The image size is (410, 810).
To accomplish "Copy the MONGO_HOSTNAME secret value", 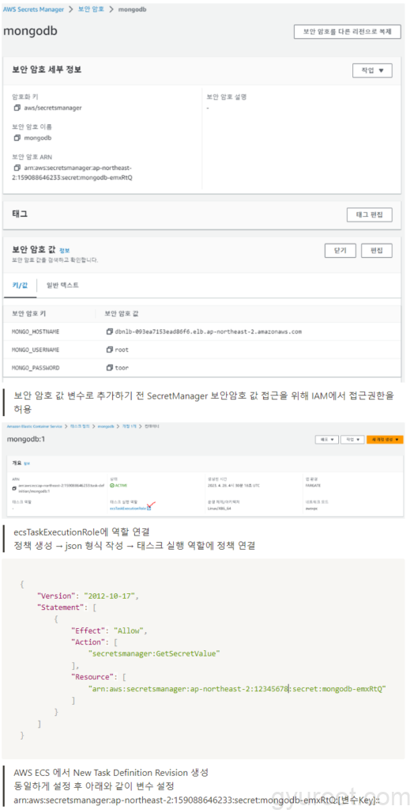I will coord(109,331).
